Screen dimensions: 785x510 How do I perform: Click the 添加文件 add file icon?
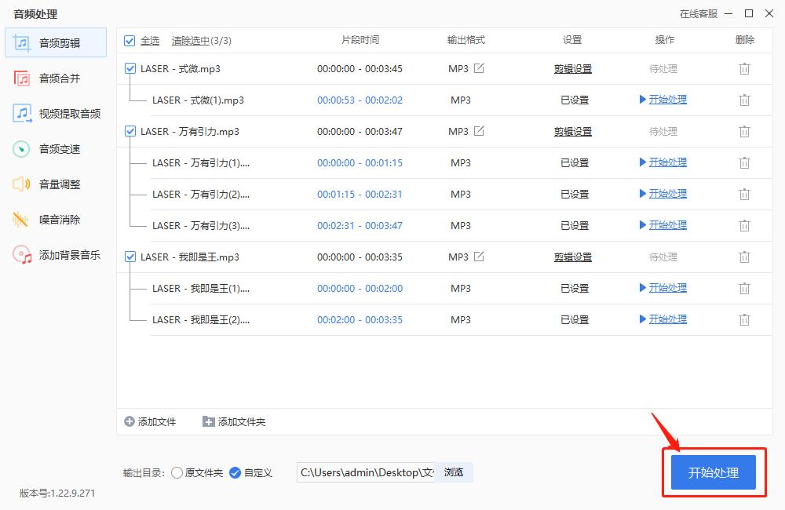point(128,421)
